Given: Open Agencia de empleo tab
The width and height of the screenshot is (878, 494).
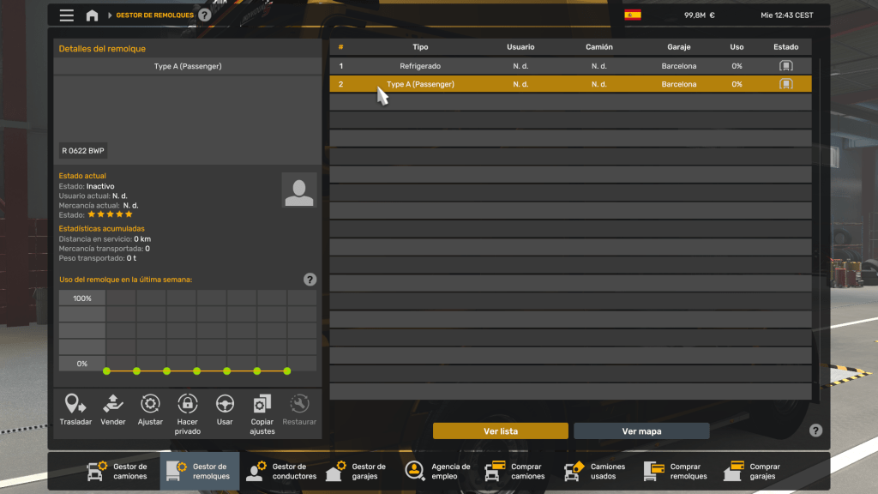Looking at the screenshot, I should [438, 471].
